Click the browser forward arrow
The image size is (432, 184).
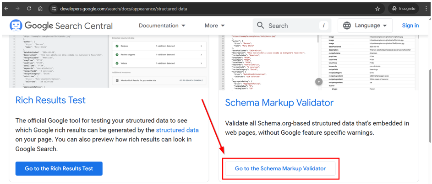(x=17, y=9)
